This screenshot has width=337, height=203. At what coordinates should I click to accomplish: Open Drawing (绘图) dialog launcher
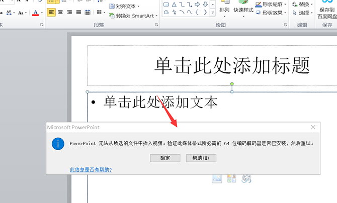[x=285, y=25]
